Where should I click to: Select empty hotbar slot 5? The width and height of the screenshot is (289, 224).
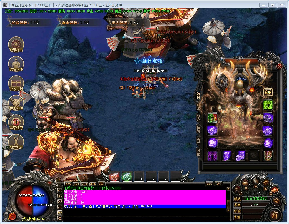click(x=164, y=177)
